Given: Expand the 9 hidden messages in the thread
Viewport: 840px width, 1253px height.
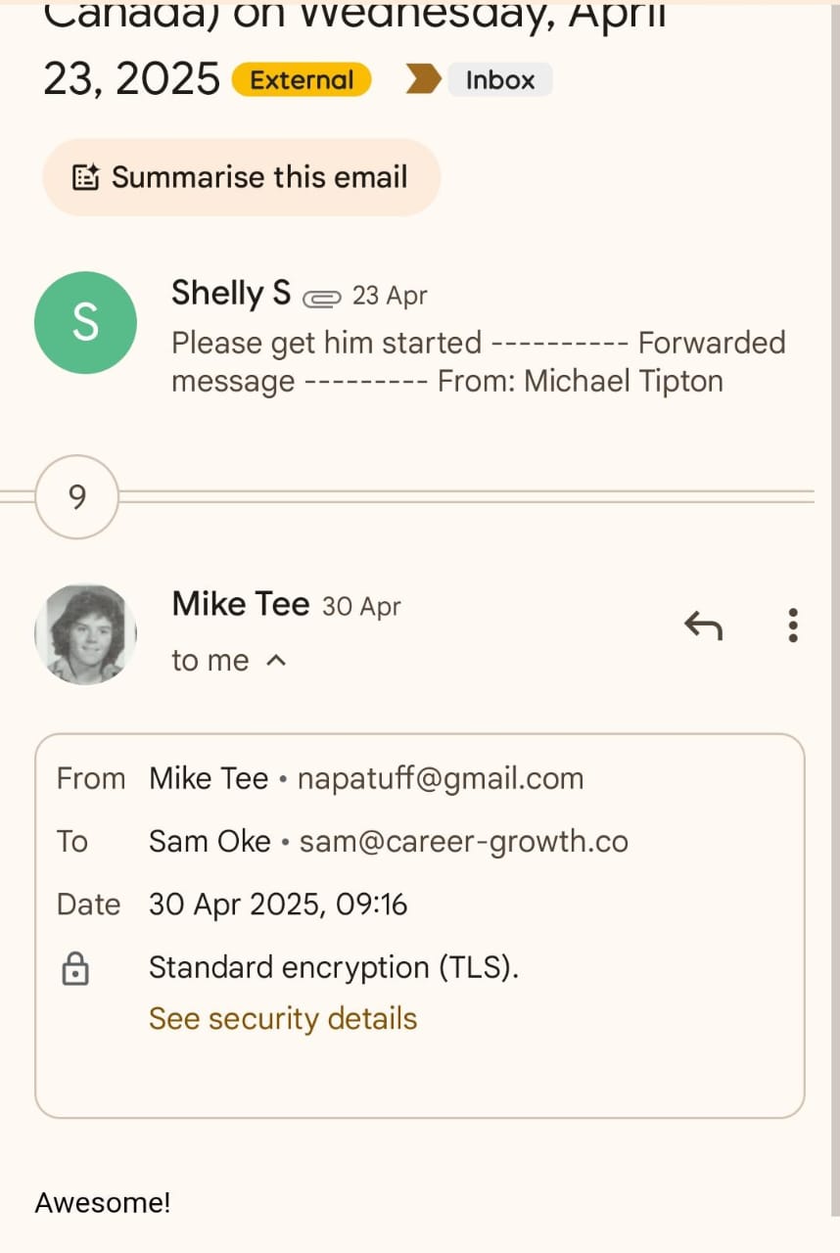Looking at the screenshot, I should 77,497.
